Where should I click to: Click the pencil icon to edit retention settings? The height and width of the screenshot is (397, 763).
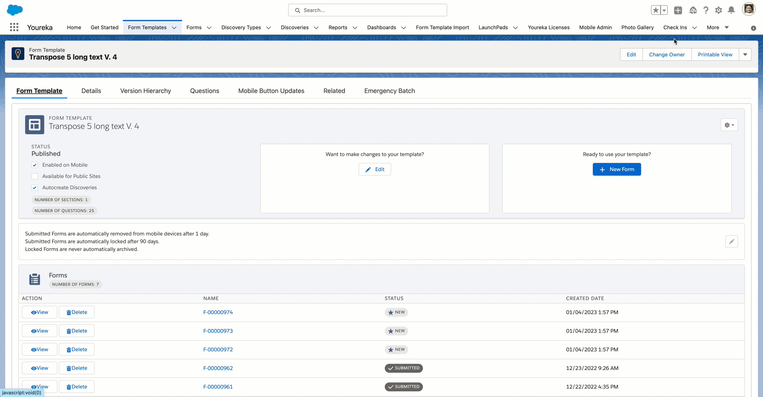[732, 242]
